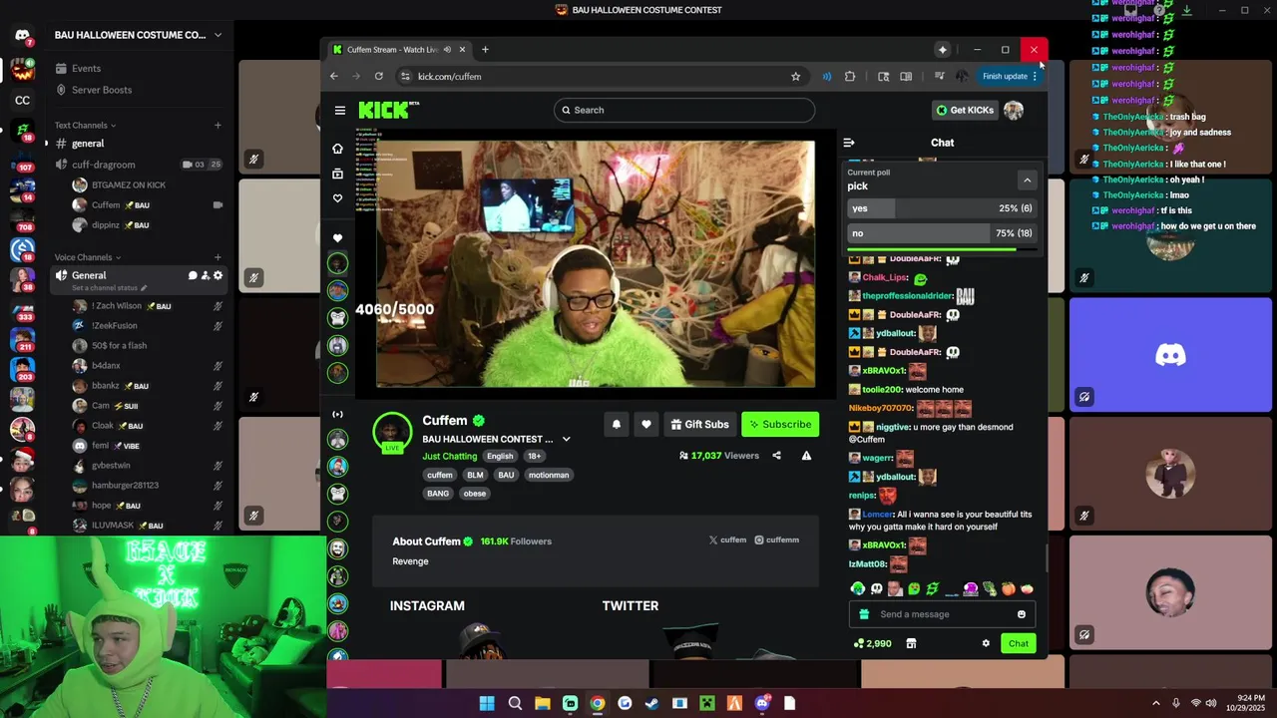Go back in the Chrome browser
Image resolution: width=1277 pixels, height=718 pixels.
(x=334, y=76)
